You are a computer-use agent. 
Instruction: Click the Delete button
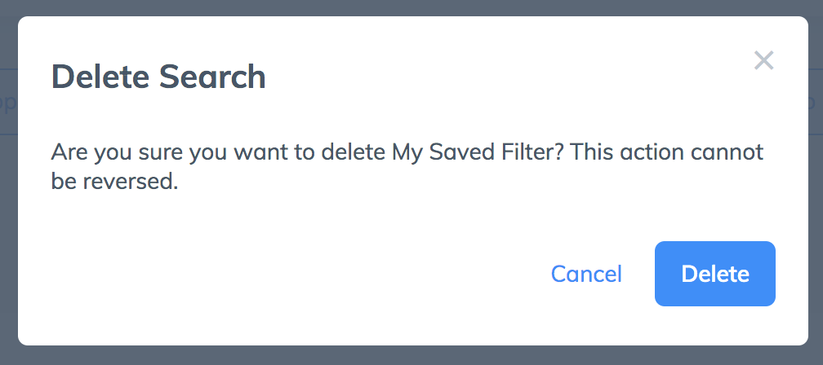(x=715, y=274)
